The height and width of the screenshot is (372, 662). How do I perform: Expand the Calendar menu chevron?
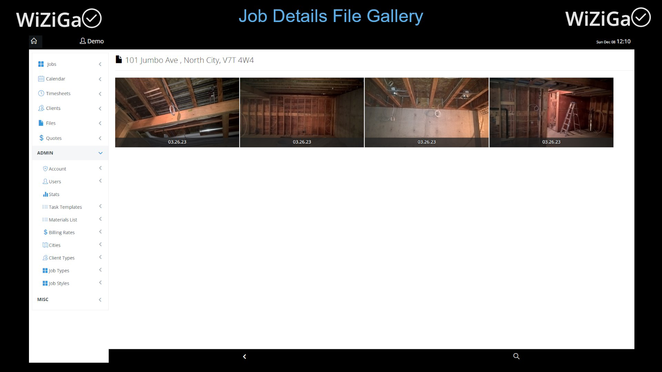(x=100, y=79)
